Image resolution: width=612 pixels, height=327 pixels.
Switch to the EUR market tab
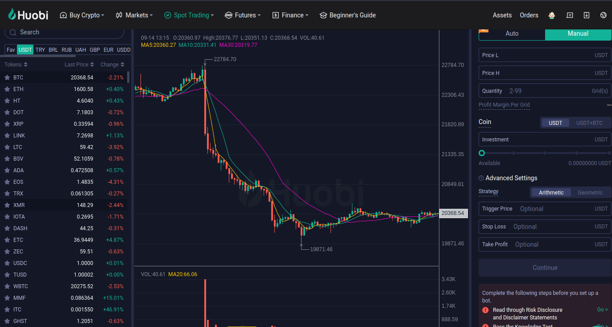[108, 50]
